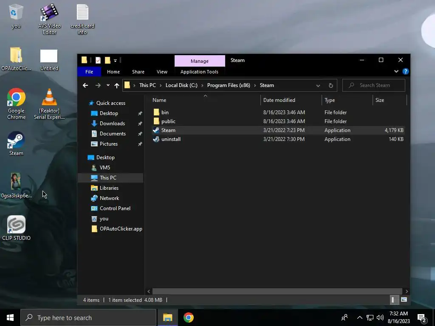Open credit card info text file
This screenshot has width=435, height=326.
click(x=82, y=19)
